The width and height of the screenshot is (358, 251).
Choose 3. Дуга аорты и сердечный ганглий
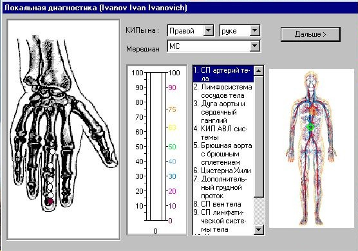(223, 112)
